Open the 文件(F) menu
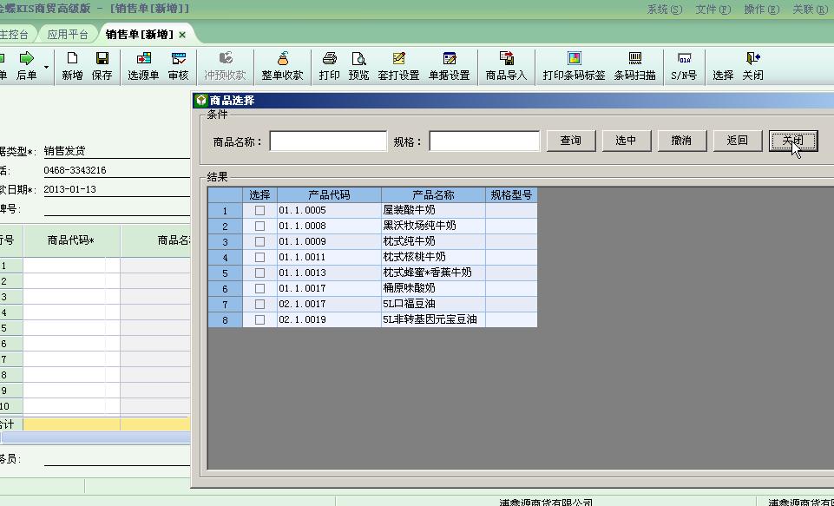The width and height of the screenshot is (834, 506). (713, 9)
